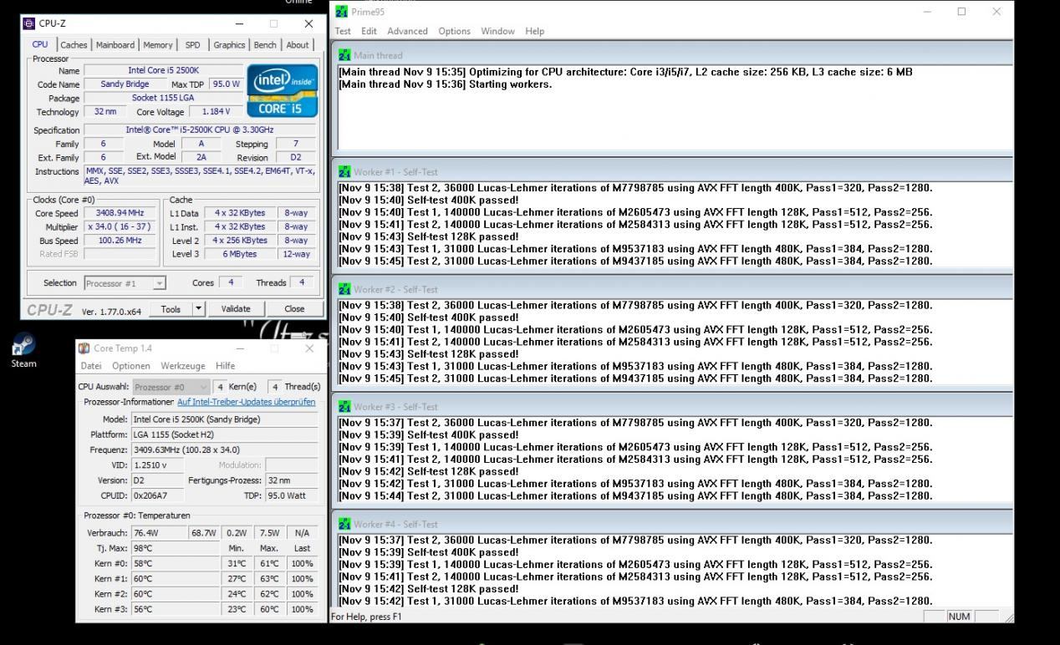The height and width of the screenshot is (645, 1060).
Task: Open the Processor #1 selection dropdown in CPU-Z
Action: [x=125, y=283]
